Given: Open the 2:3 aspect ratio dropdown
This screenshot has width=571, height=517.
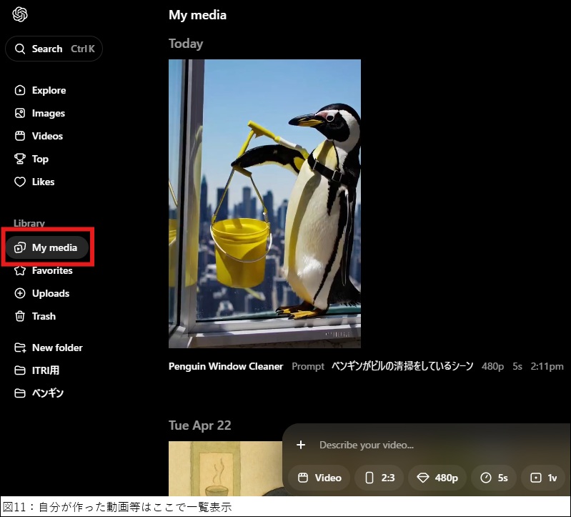Looking at the screenshot, I should click(379, 478).
